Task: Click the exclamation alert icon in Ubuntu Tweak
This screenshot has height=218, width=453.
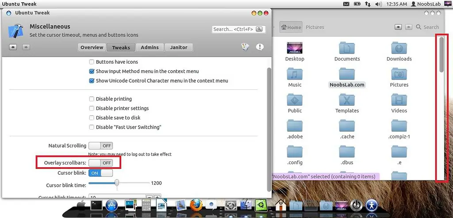Action: pos(260,47)
